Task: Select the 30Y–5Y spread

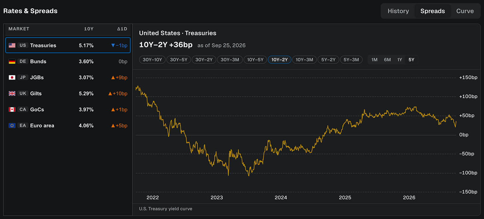Action: [x=179, y=60]
